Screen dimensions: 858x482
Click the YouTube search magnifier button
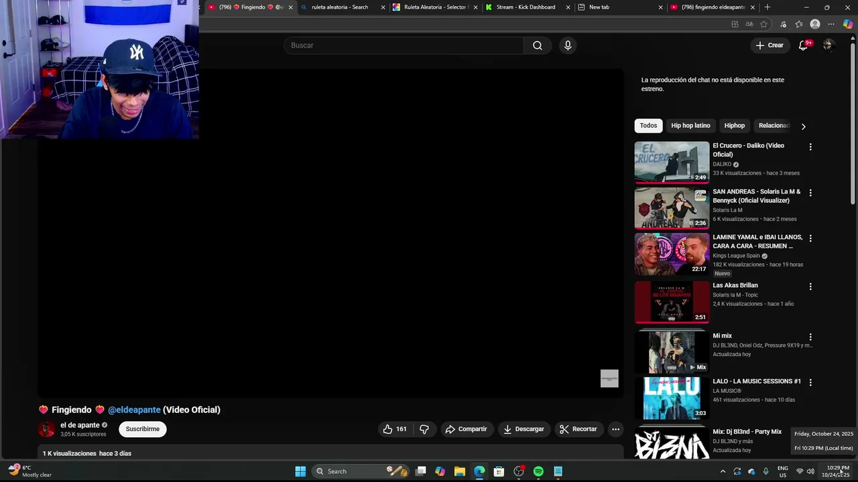[x=537, y=46]
